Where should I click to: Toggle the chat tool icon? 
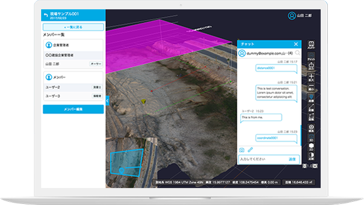(311, 56)
